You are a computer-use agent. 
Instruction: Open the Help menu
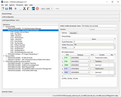[x=31, y=5]
